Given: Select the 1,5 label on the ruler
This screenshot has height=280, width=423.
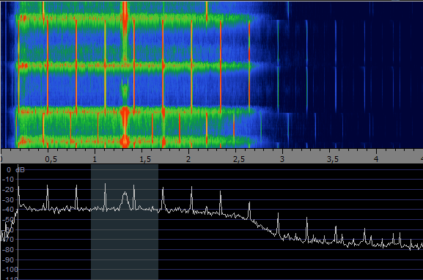Looking at the screenshot, I should [145, 159].
